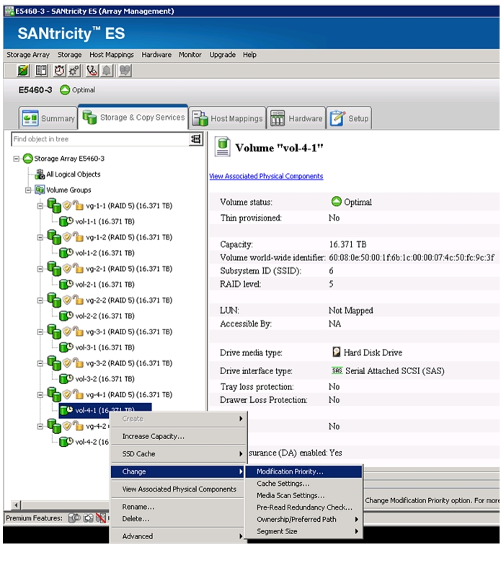This screenshot has height=568, width=501.
Task: Click the first green toolbar icon
Action: (x=23, y=70)
